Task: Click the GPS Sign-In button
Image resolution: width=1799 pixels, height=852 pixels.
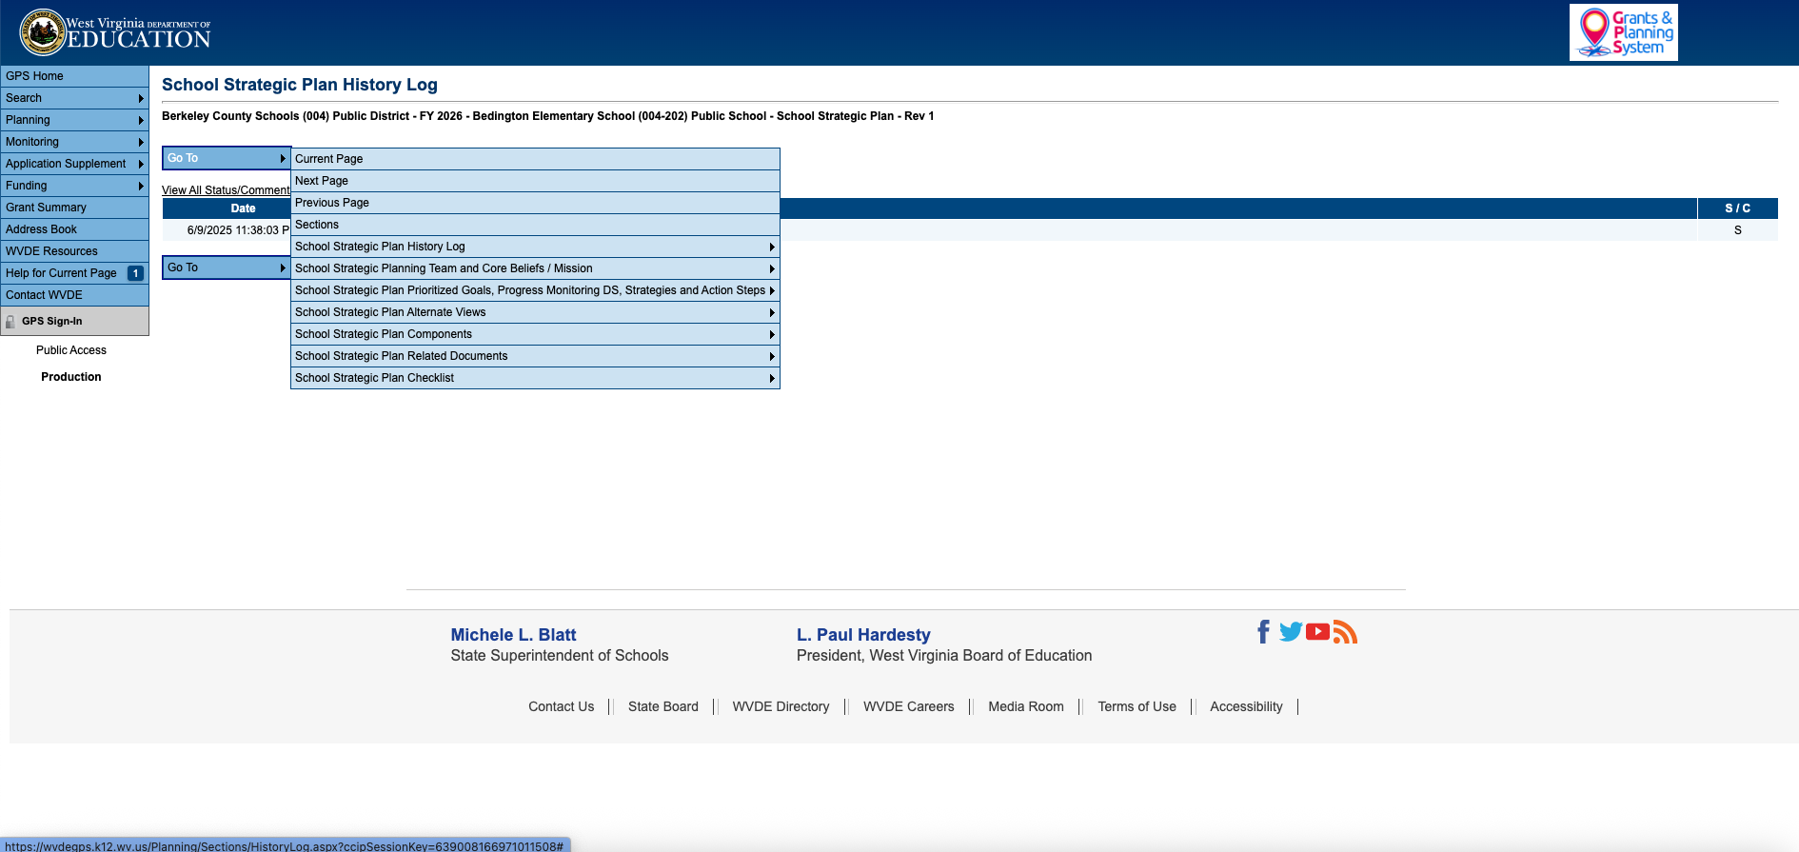Action: click(x=74, y=321)
